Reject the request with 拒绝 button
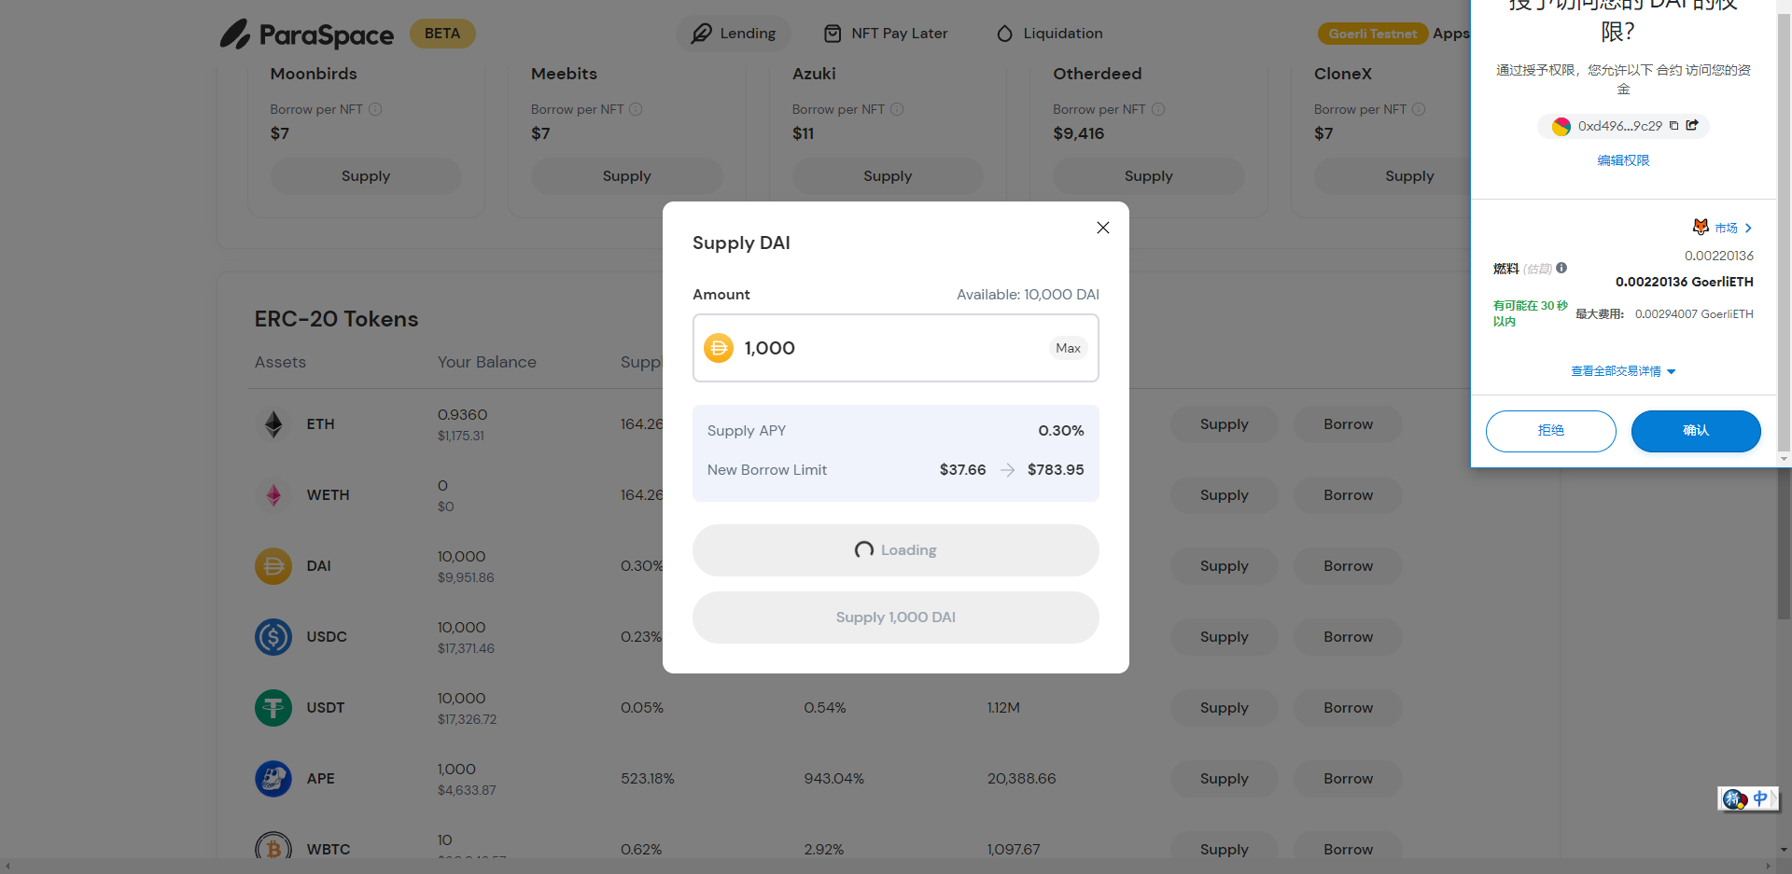This screenshot has height=874, width=1792. tap(1550, 431)
